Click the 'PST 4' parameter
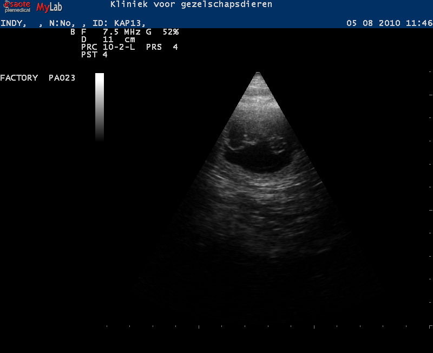Image resolution: width=433 pixels, height=353 pixels. [94, 55]
